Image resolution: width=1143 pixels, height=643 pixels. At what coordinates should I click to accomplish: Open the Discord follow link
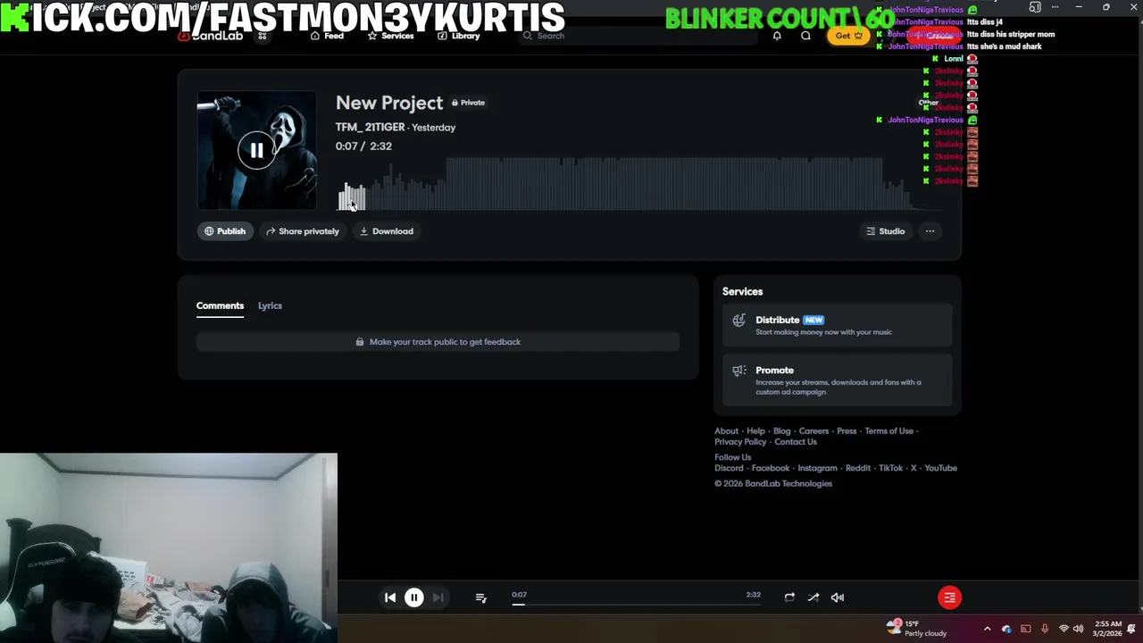coord(729,468)
